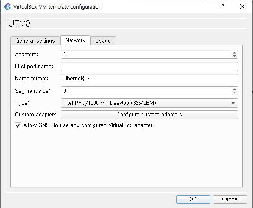
Task: Increase the Adapters count with up arrow
Action: (235, 52)
